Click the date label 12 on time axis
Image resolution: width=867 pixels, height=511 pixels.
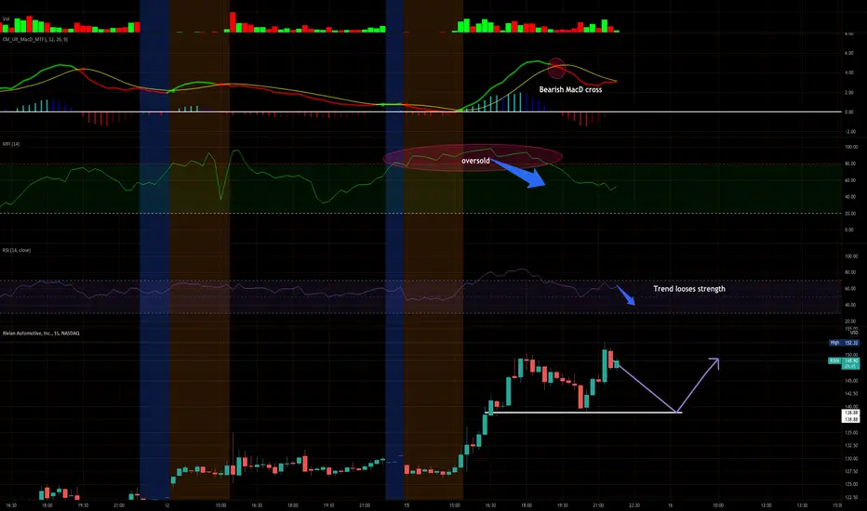pos(167,505)
